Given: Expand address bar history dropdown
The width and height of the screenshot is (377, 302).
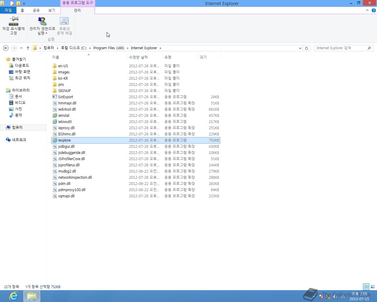Looking at the screenshot, I should [300, 48].
